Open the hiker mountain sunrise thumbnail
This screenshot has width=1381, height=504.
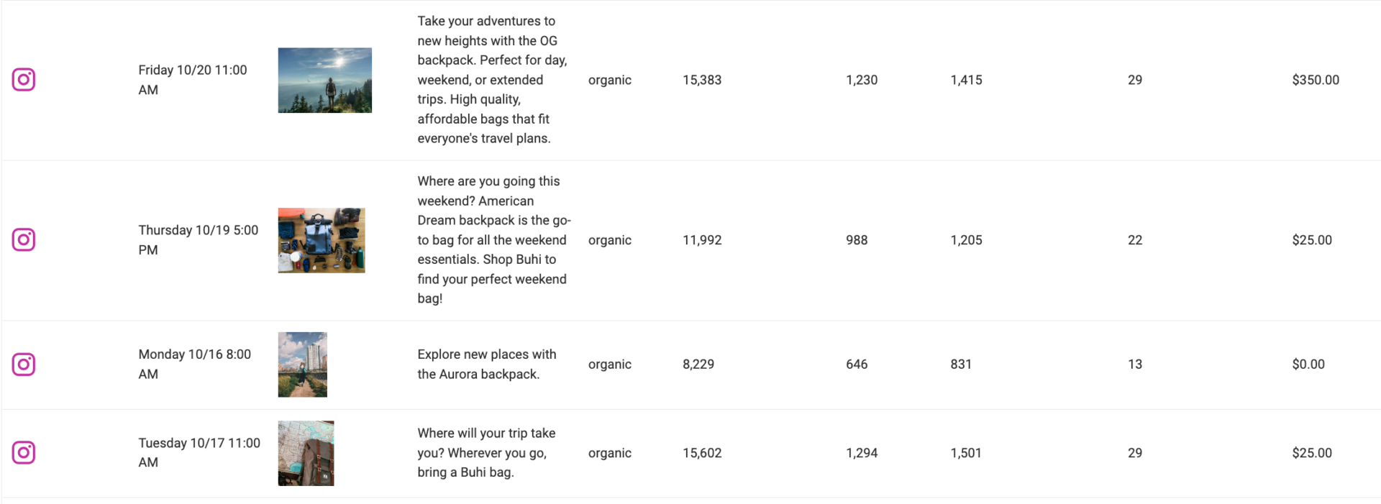click(x=325, y=81)
